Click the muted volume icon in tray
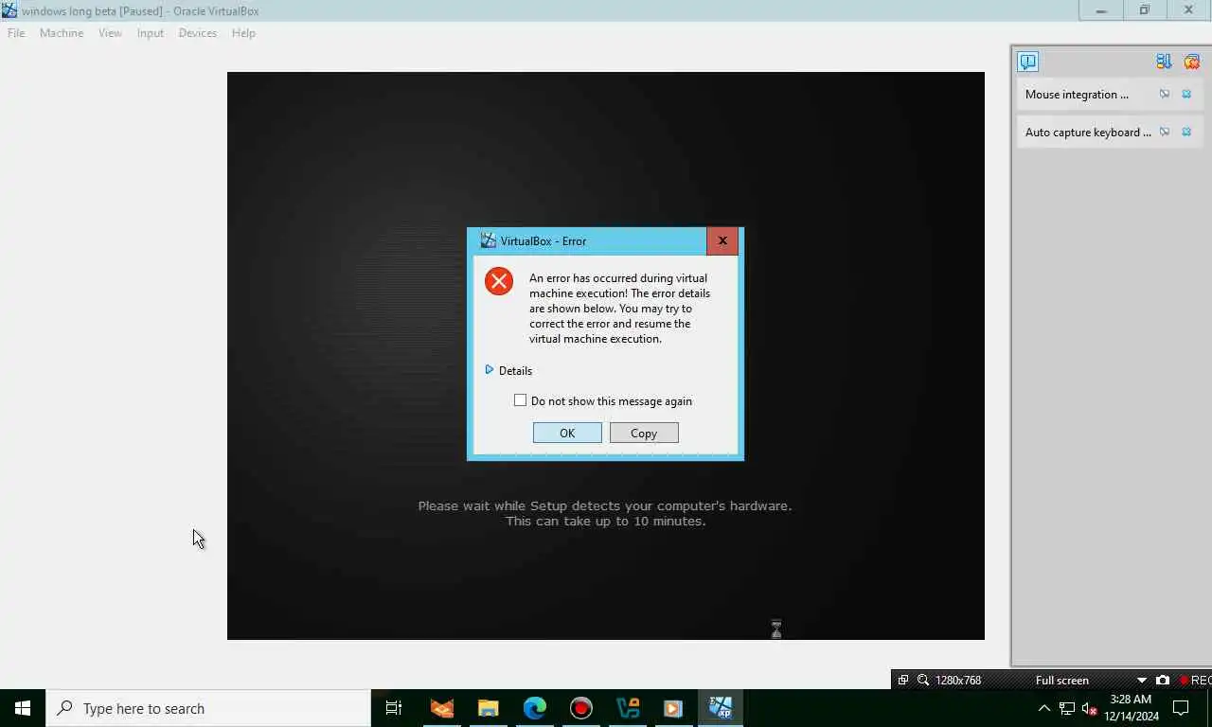The image size is (1212, 727). tap(1090, 708)
